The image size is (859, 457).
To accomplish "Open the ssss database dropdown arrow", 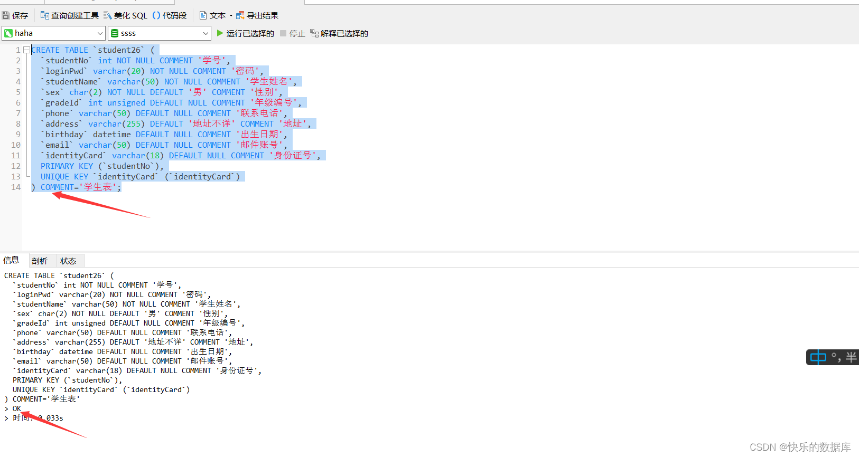I will tap(206, 33).
